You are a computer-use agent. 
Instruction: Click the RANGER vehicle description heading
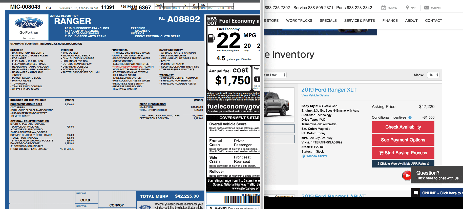tap(73, 21)
